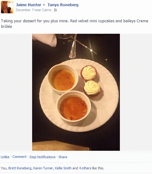Open Karen Turner's profile
This screenshot has width=152, height=174.
(43, 168)
